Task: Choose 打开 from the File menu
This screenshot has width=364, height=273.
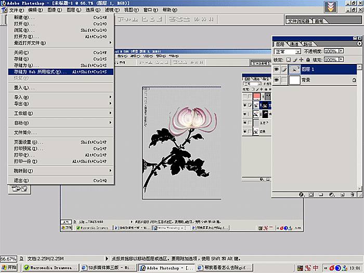Action: coord(61,24)
